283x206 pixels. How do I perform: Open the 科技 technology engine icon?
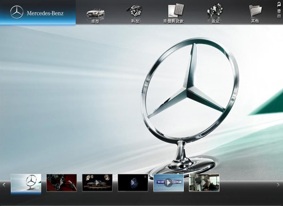click(135, 10)
